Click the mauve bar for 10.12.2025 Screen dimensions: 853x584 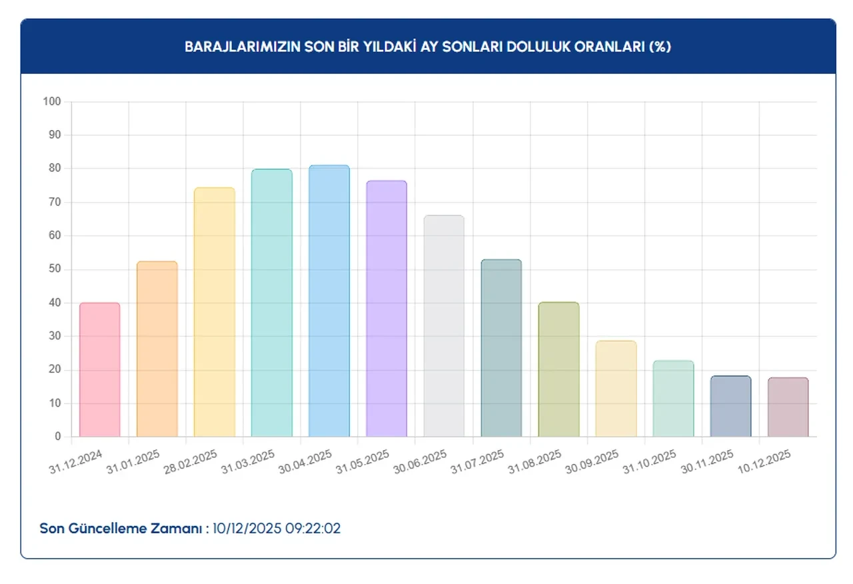[788, 407]
